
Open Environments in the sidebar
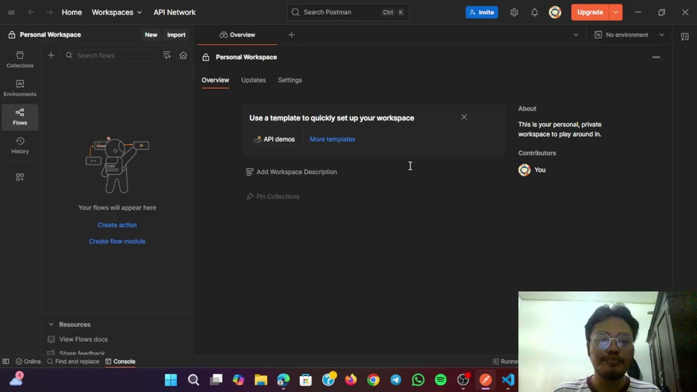[x=20, y=88]
